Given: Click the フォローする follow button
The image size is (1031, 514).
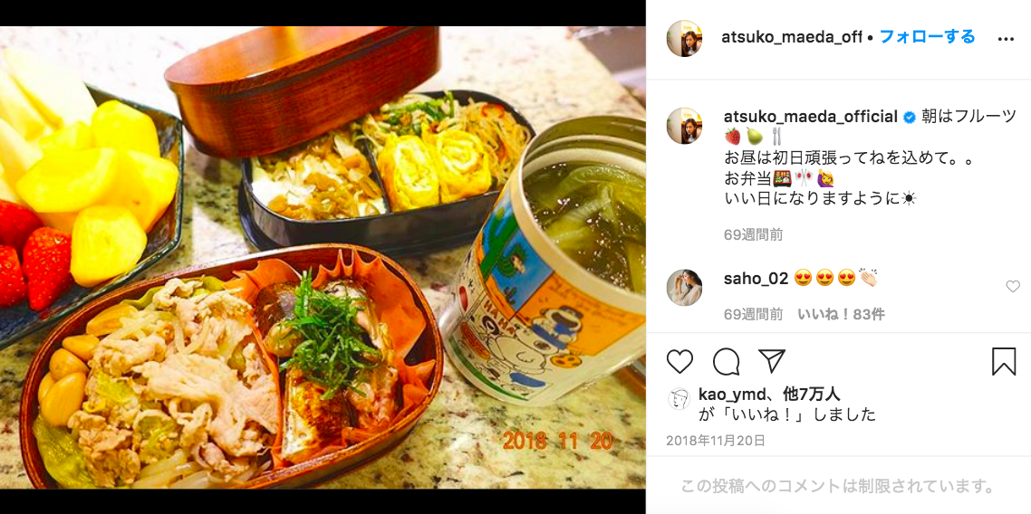Looking at the screenshot, I should click(x=927, y=37).
